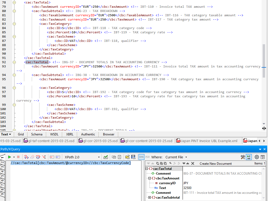The width and height of the screenshot is (268, 201).
Task: Click the Create New Document button
Action: click(x=216, y=163)
